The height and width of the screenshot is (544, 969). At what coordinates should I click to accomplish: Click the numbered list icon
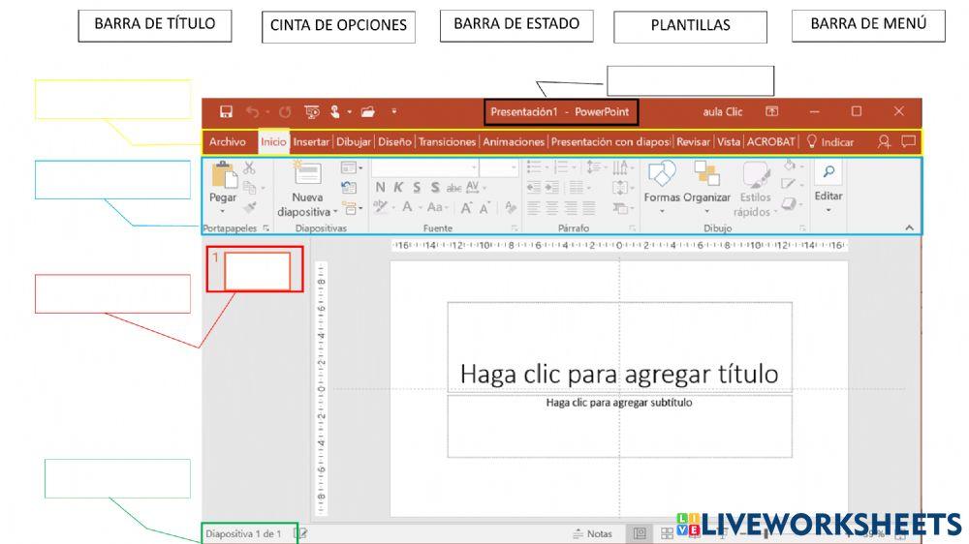click(561, 167)
